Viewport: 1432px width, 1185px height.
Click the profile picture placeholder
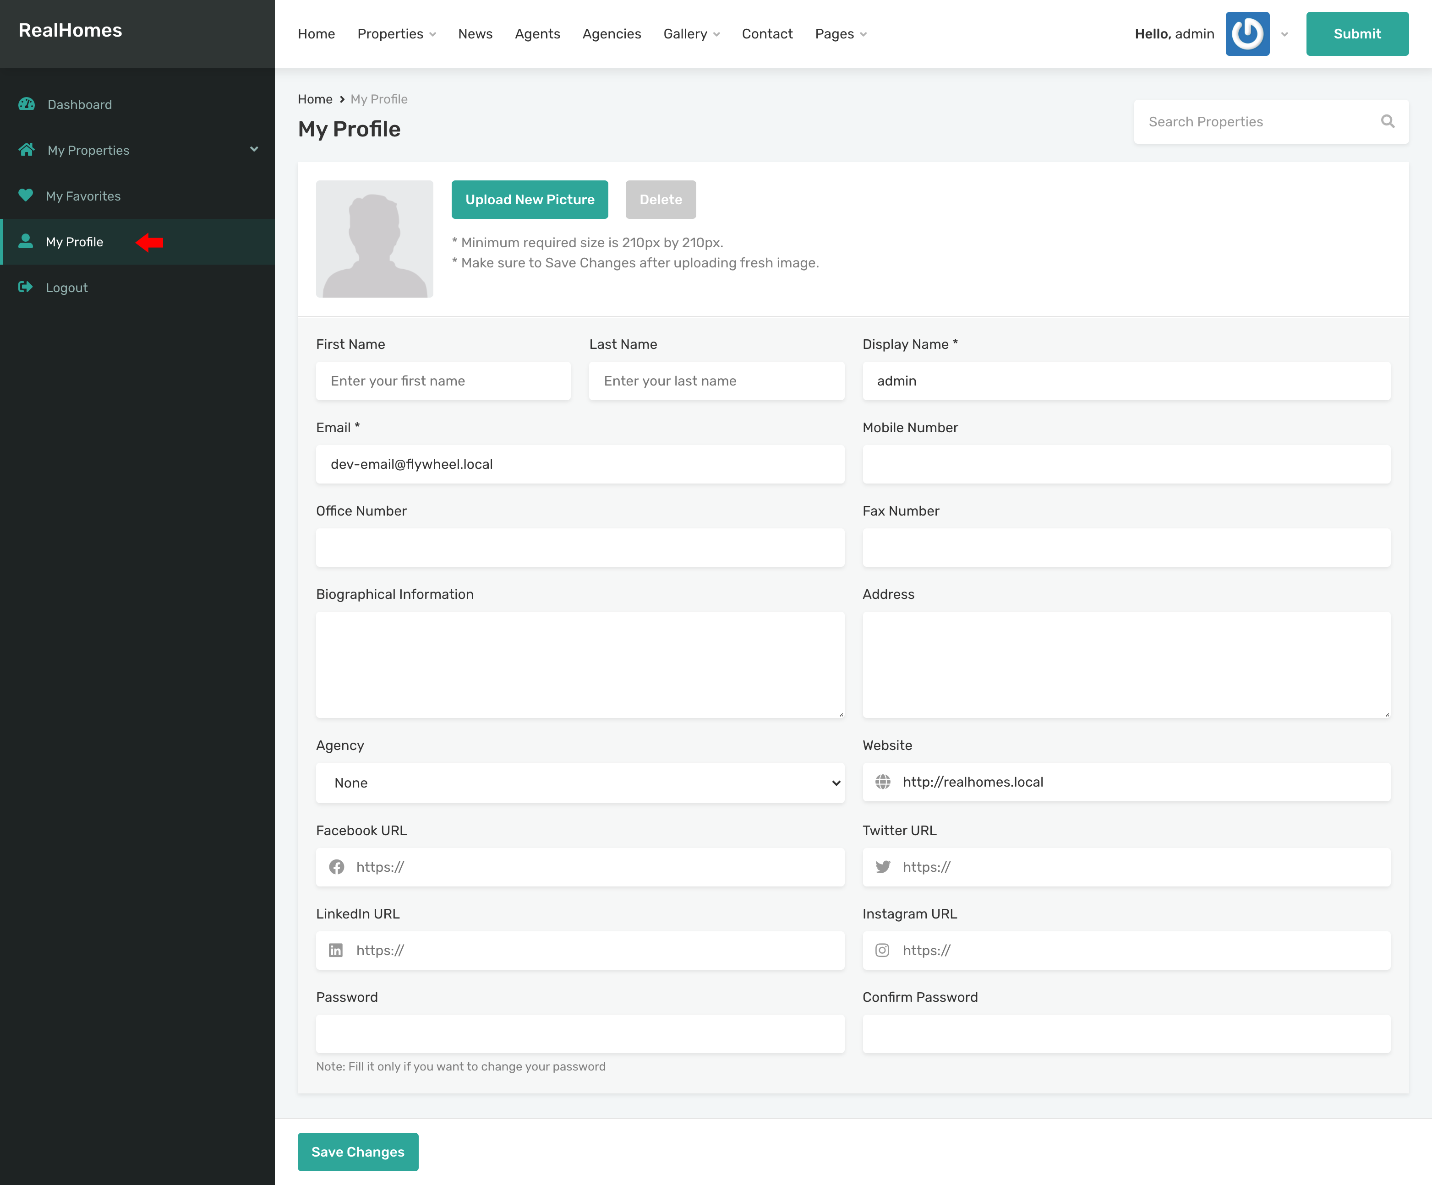(x=374, y=239)
